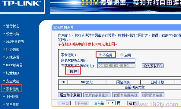
Task: Open 运行状态 menu item
Action: (x=13, y=26)
